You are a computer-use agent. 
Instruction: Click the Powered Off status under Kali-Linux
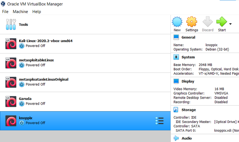pos(35,46)
